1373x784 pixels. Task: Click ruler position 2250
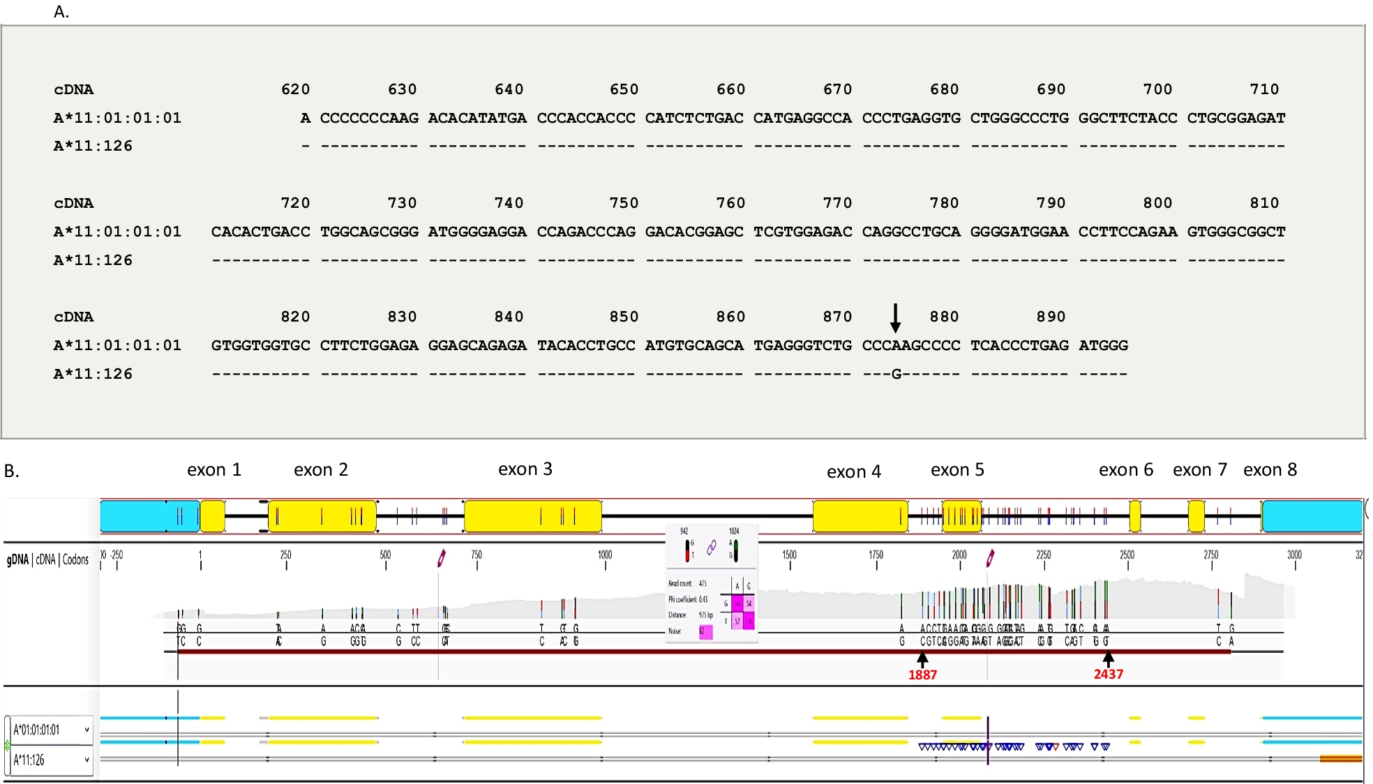(1044, 555)
